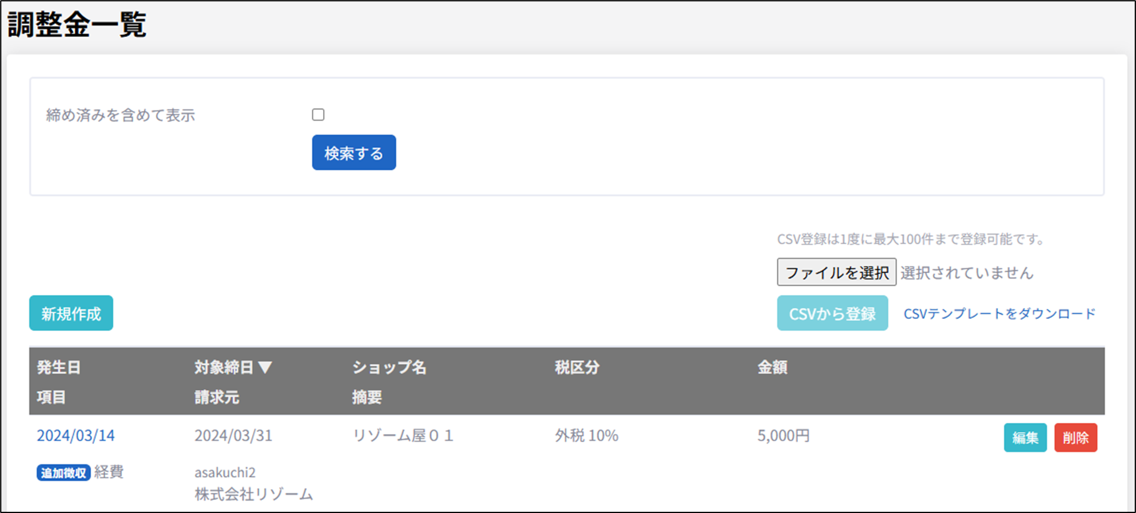Click the blue 追加徴収 badge
This screenshot has height=513, width=1136.
[63, 473]
